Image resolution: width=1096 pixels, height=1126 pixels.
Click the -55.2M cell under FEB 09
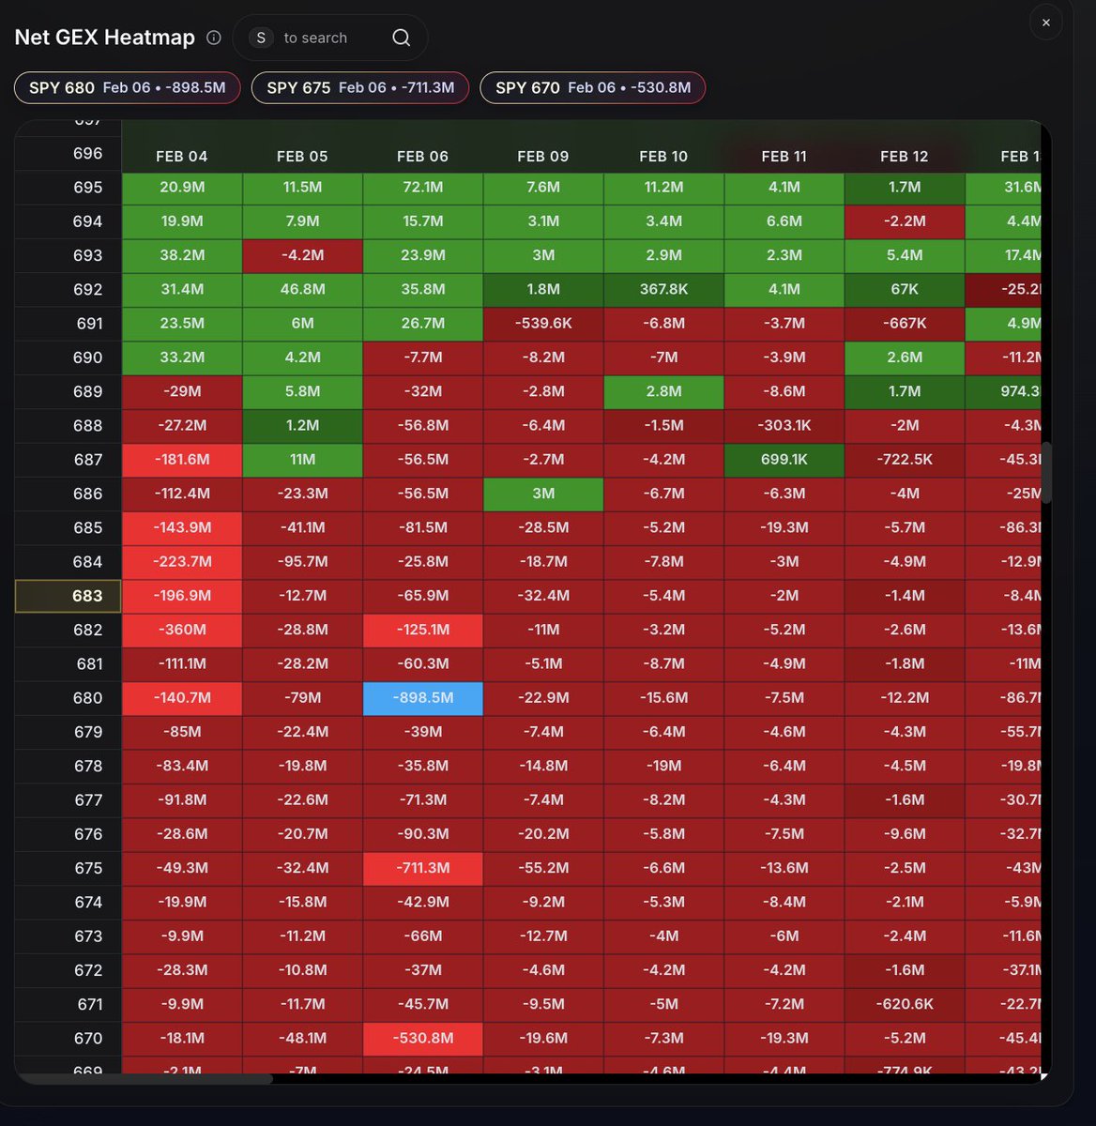(x=543, y=868)
